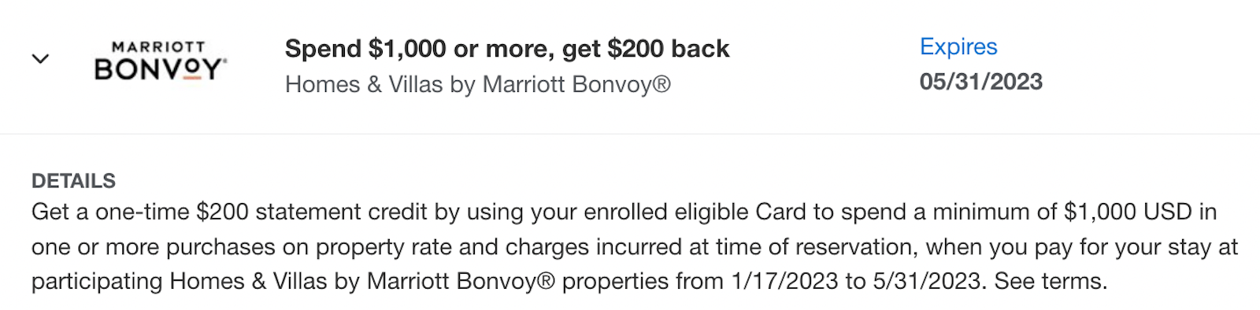This screenshot has width=1260, height=310.
Task: Open the 'Spend $1,000 or more' offer title
Action: 507,49
